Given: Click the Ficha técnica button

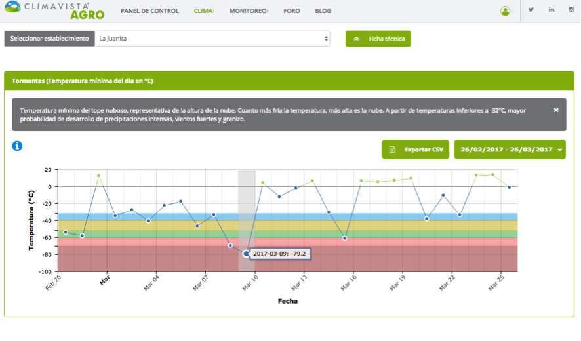Looking at the screenshot, I should point(378,39).
